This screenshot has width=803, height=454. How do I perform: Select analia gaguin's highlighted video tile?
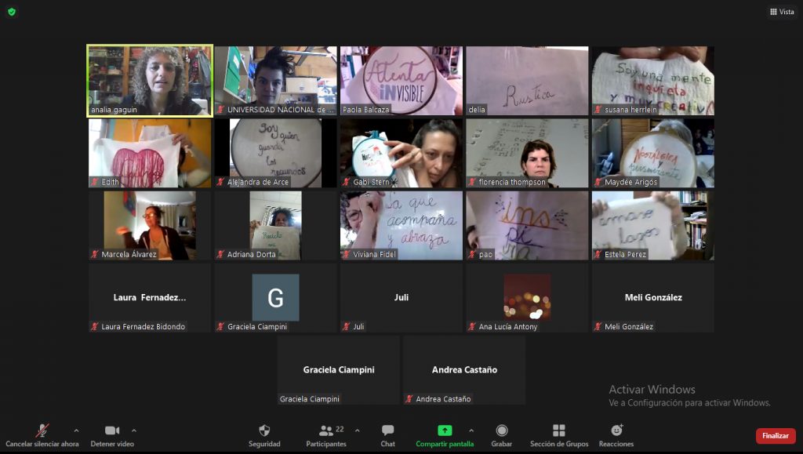click(x=150, y=81)
